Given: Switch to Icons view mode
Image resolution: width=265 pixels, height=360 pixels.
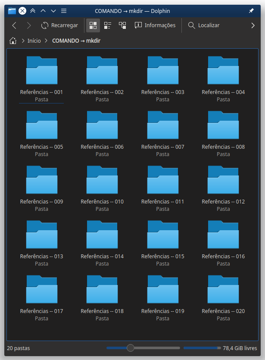Looking at the screenshot, I should point(93,25).
